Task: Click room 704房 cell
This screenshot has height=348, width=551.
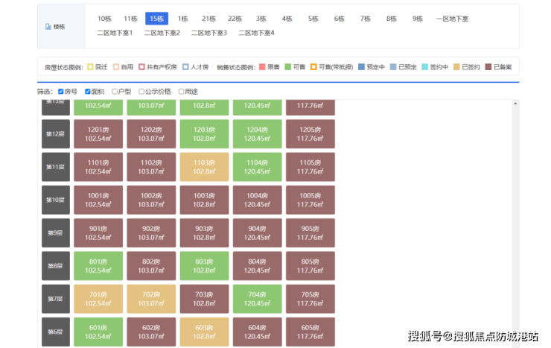Action: pos(257,299)
